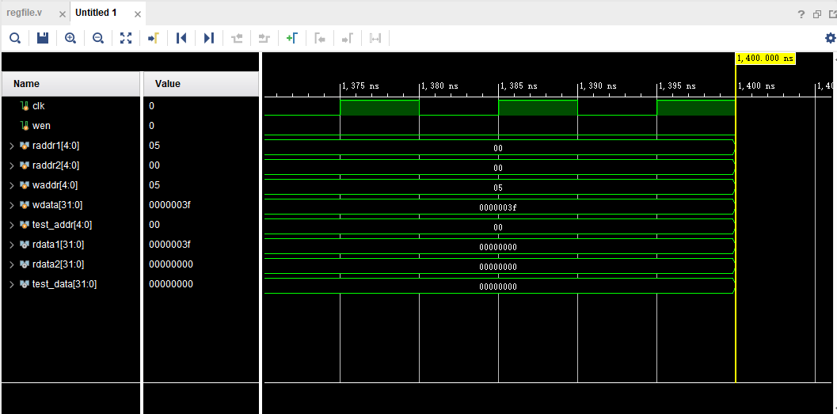Click the Zoom Fit icon

[126, 38]
